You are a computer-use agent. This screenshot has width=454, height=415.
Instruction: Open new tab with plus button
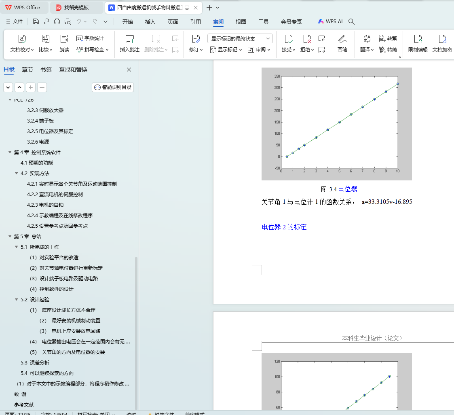tap(209, 8)
